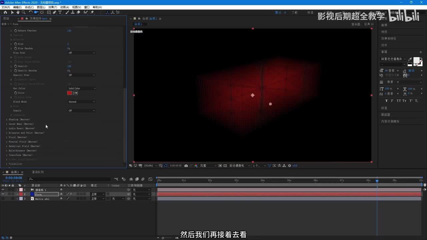Expand the Shading (Master) group
This screenshot has width=427, height=240.
7,119
